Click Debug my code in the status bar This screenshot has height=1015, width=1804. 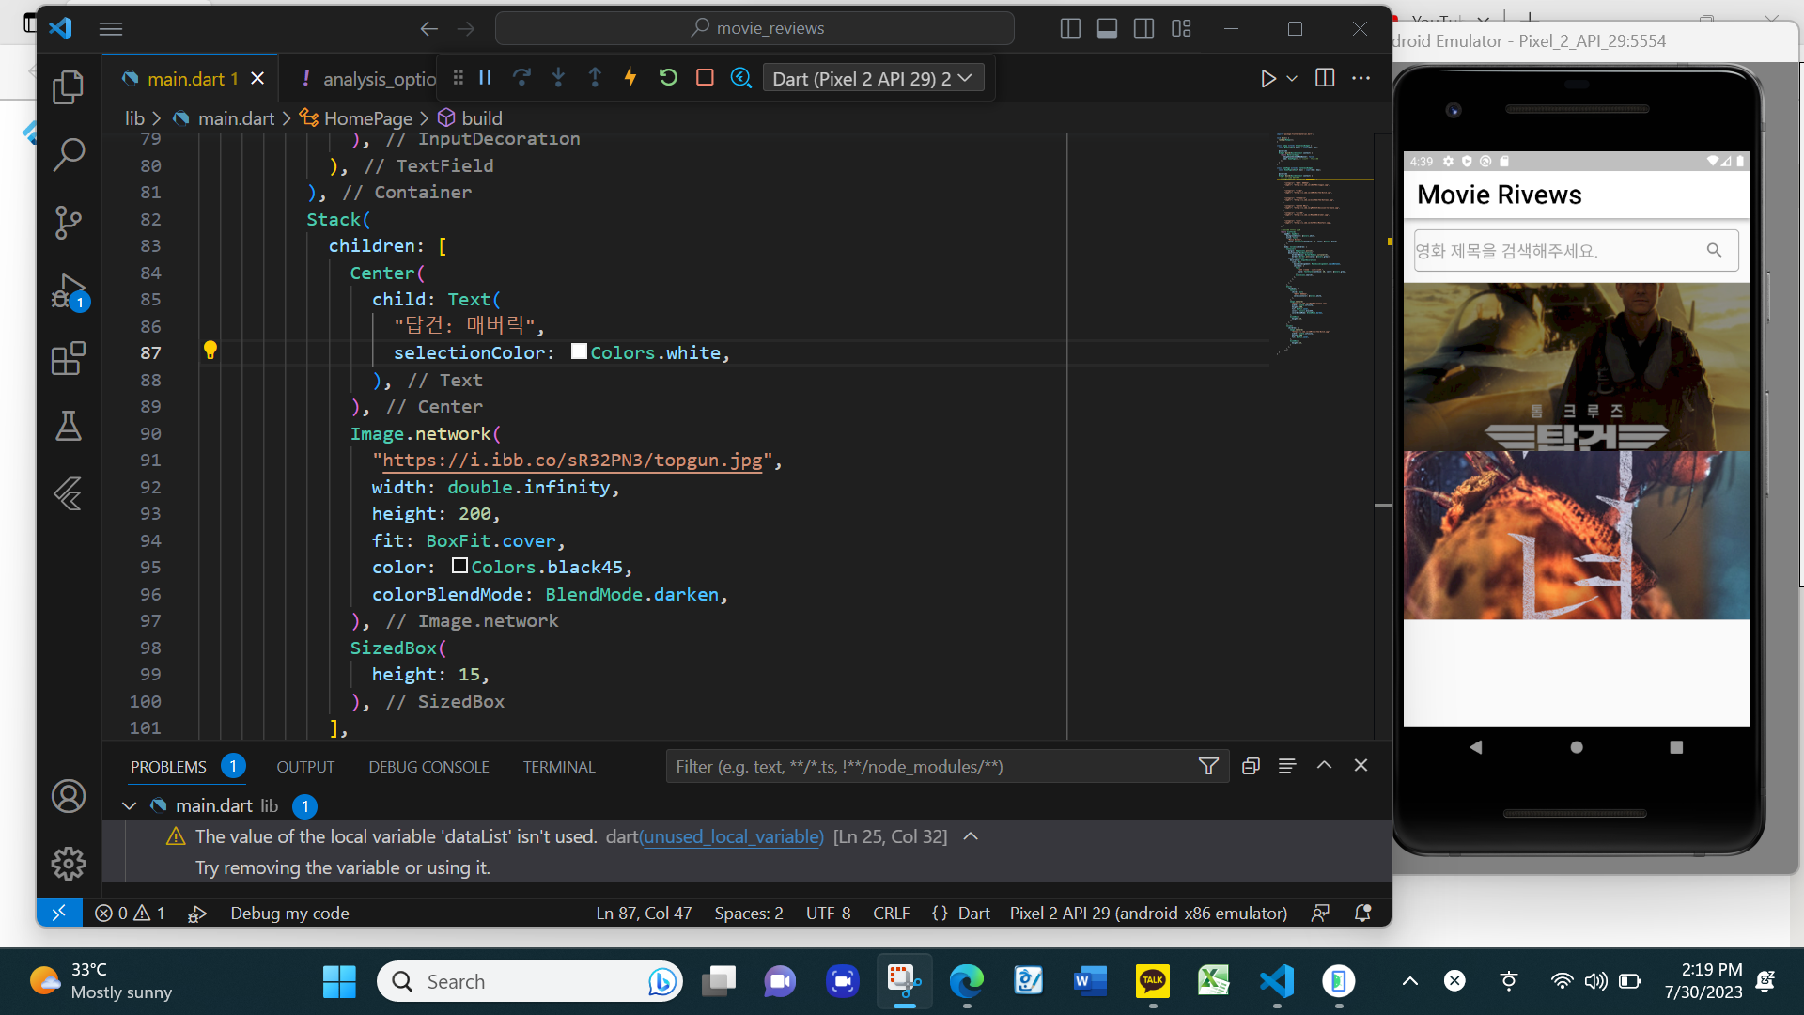[x=289, y=913]
